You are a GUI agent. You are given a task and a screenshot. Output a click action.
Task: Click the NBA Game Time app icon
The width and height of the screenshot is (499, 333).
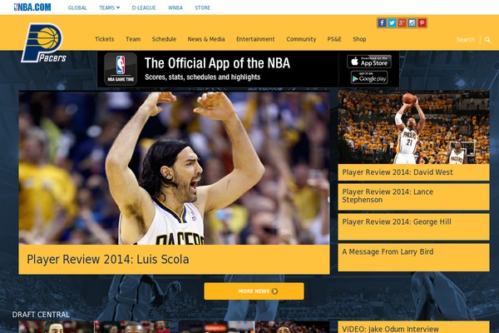point(121,69)
